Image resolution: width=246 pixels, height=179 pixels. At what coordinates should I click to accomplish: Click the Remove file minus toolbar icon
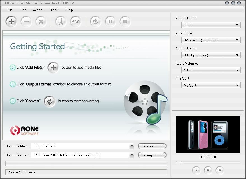coord(26,22)
